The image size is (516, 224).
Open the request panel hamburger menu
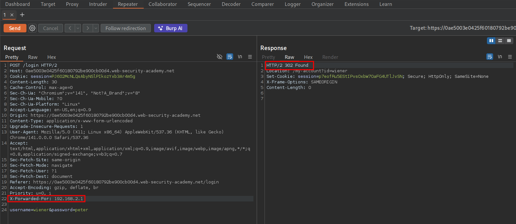pyautogui.click(x=250, y=57)
